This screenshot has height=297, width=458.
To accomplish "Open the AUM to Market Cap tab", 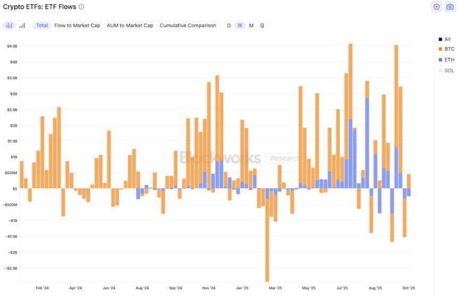I will [130, 26].
